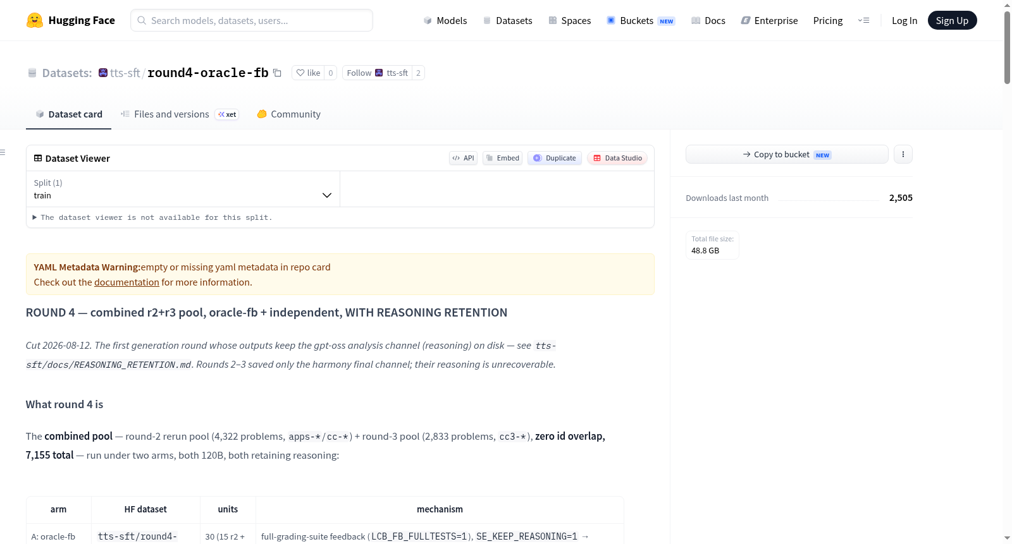Click the Hugging Face logo icon
Viewport: 1012px width, 544px height.
35,20
